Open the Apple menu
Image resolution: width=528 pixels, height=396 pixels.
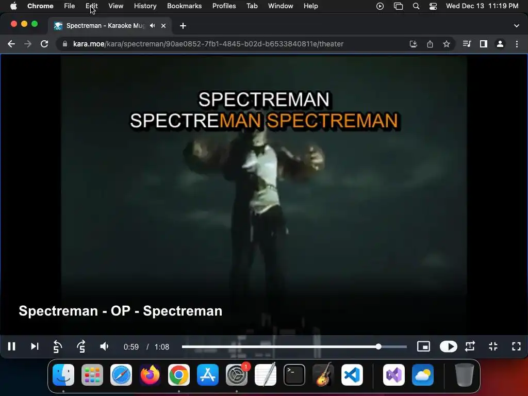coord(13,6)
